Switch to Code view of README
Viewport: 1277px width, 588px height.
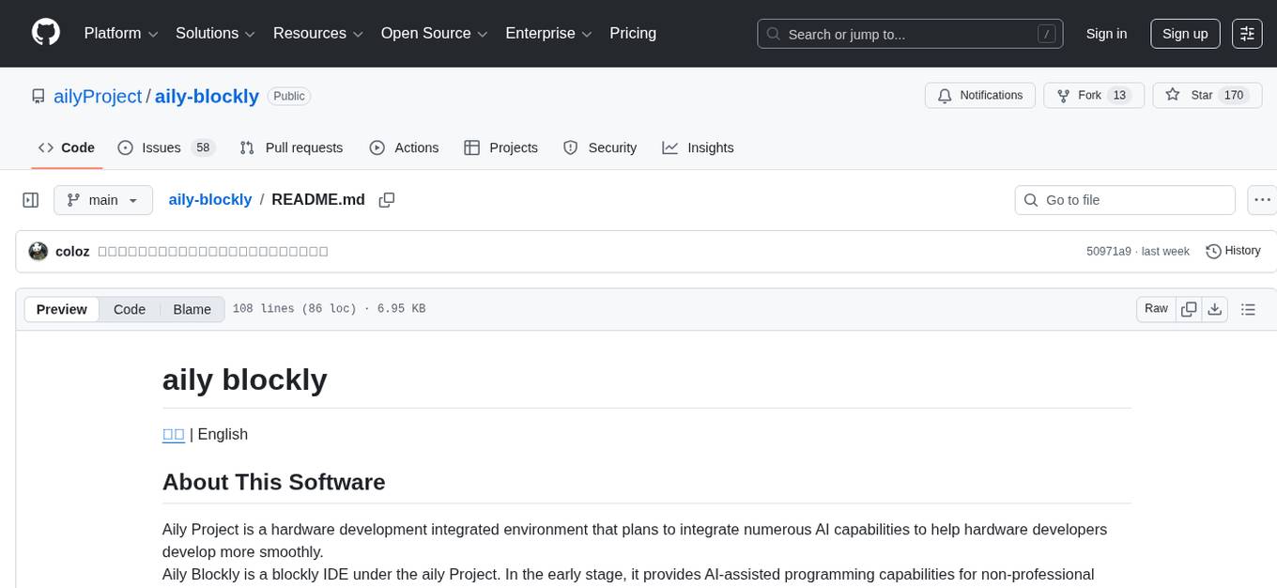point(130,309)
